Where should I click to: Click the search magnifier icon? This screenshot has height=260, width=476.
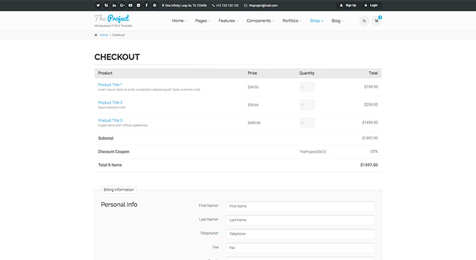(364, 21)
